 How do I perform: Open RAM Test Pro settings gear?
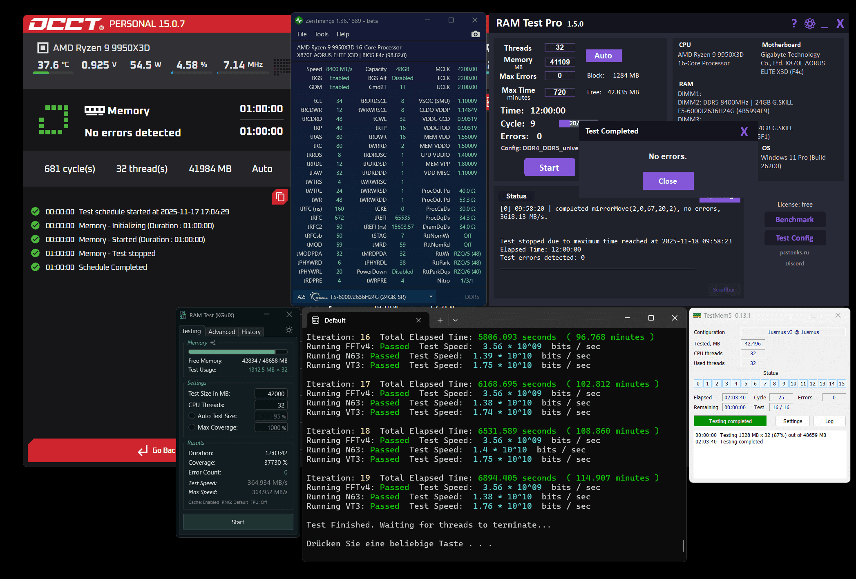coord(809,24)
